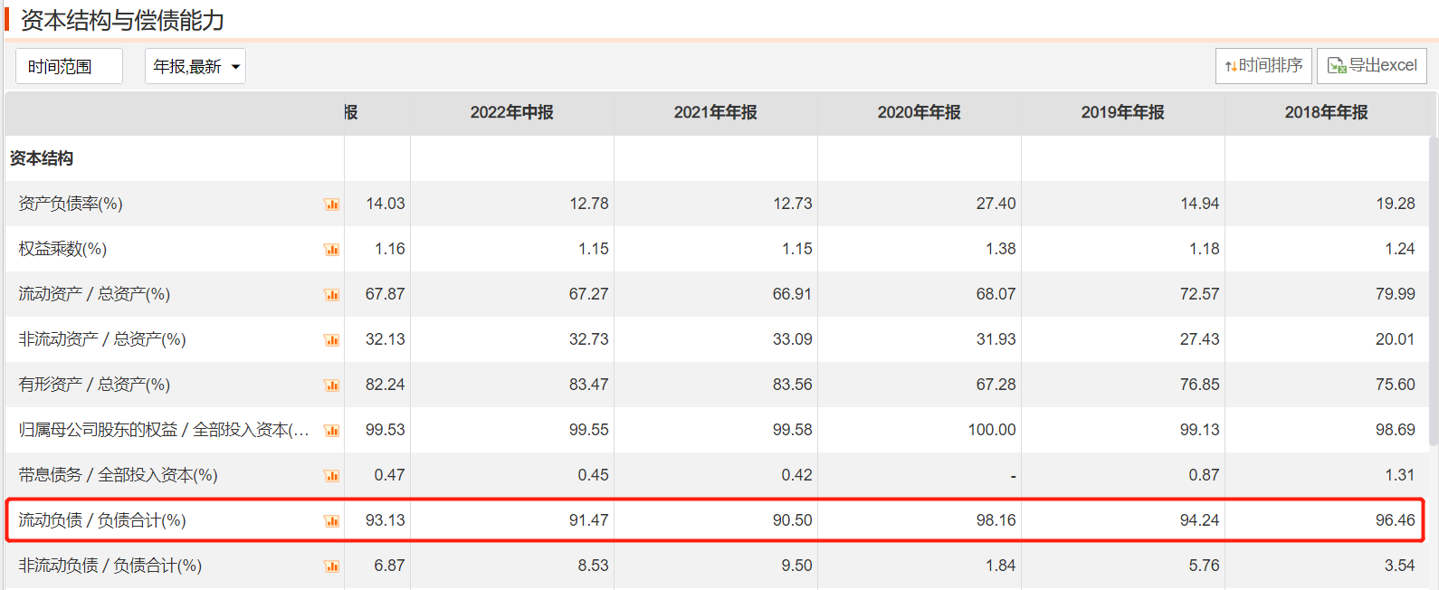Open chart icon for 归属母公司股东的权益 row
The height and width of the screenshot is (590, 1439).
pyautogui.click(x=332, y=431)
